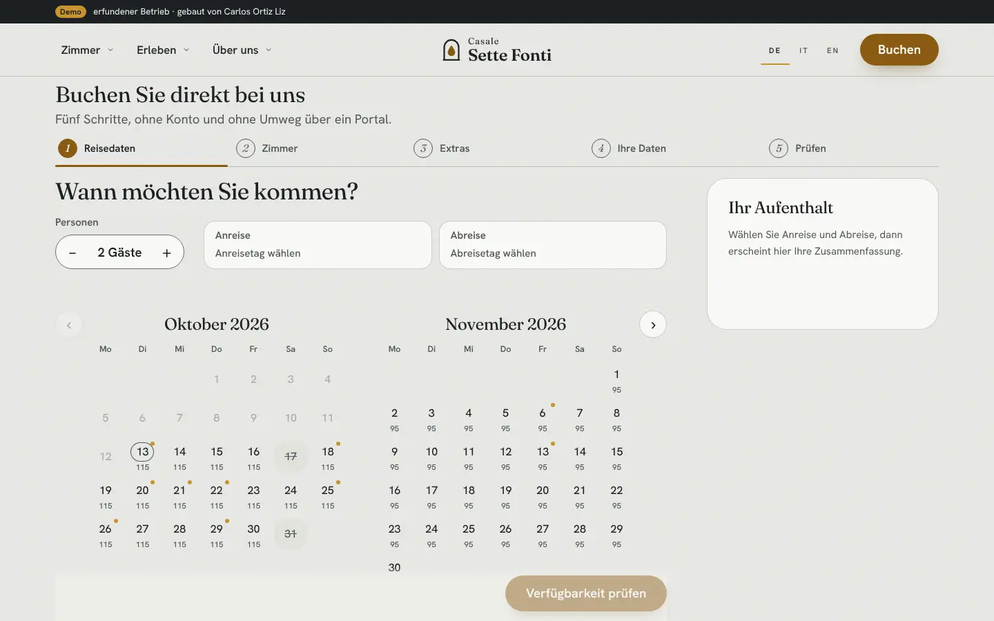Screen dimensions: 994x621
Task: Open the Abreise date field
Action: 553,245
